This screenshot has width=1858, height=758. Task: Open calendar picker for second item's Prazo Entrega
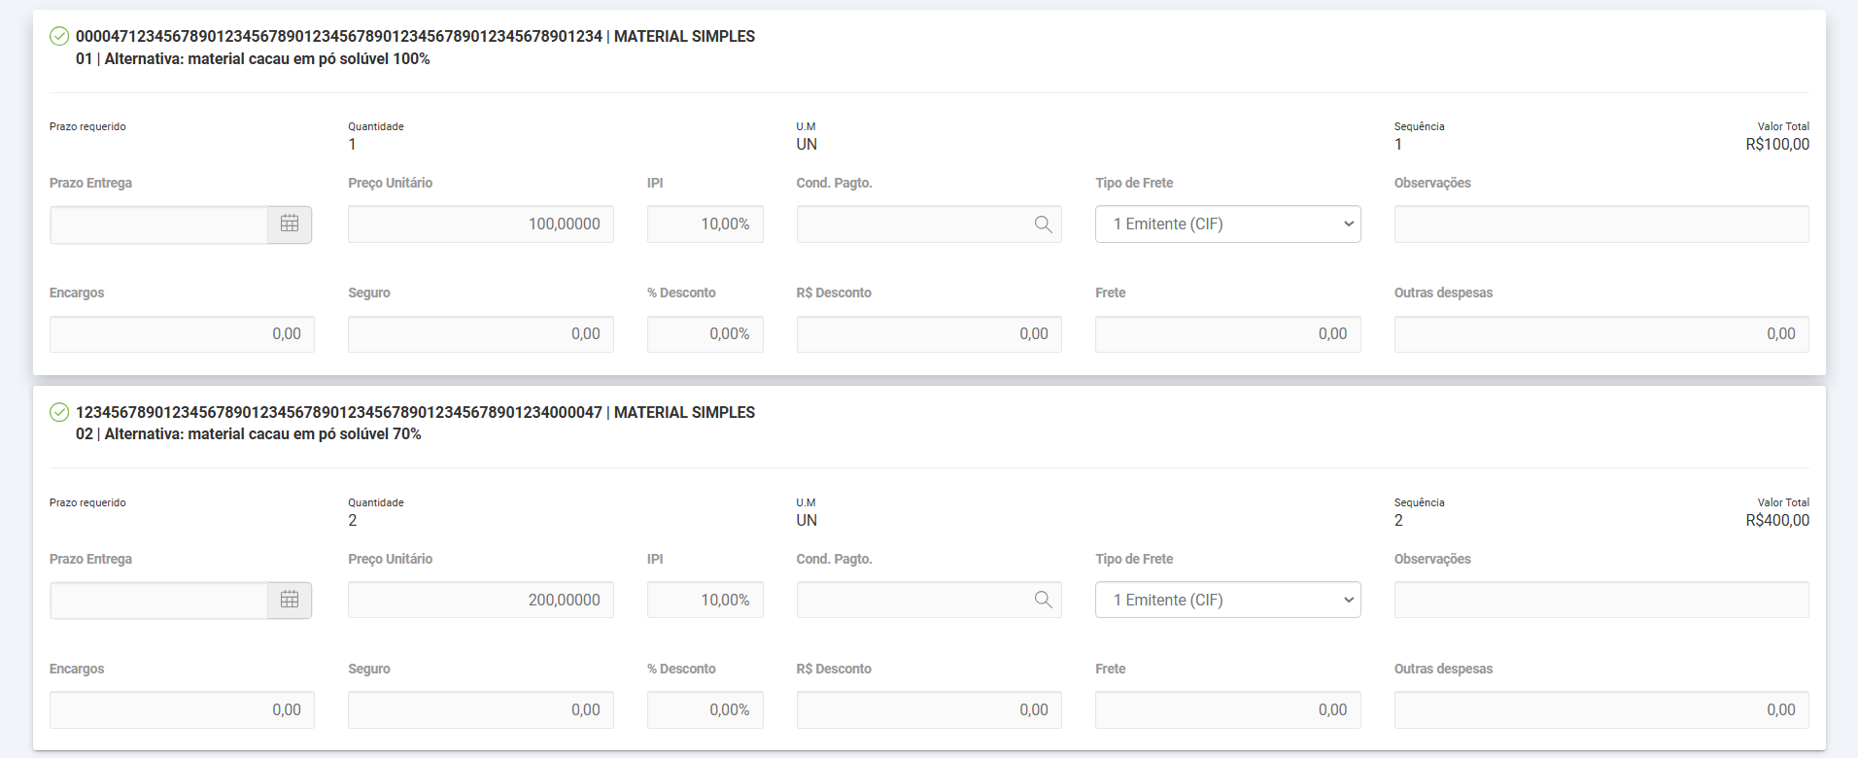click(290, 601)
